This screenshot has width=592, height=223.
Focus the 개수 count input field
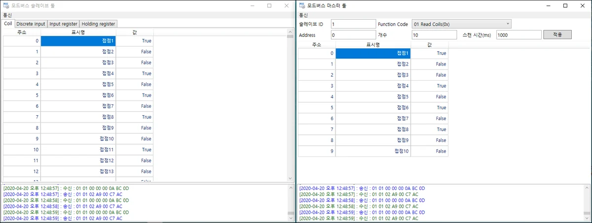click(434, 35)
